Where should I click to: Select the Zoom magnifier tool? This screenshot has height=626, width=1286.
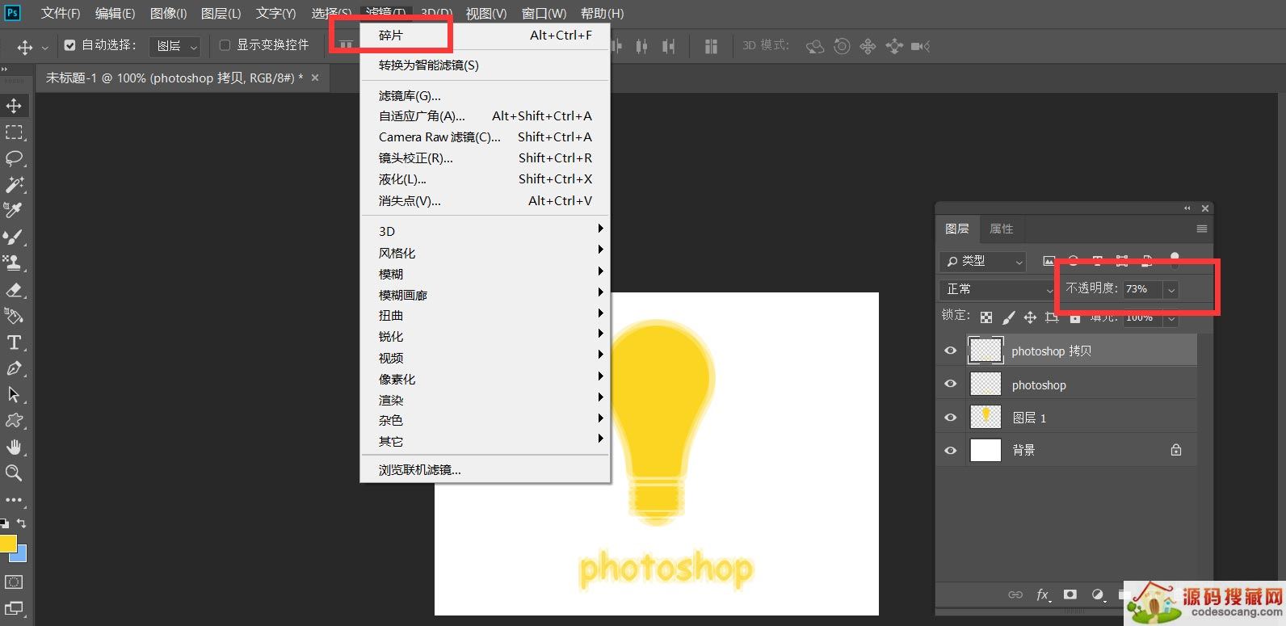click(14, 473)
